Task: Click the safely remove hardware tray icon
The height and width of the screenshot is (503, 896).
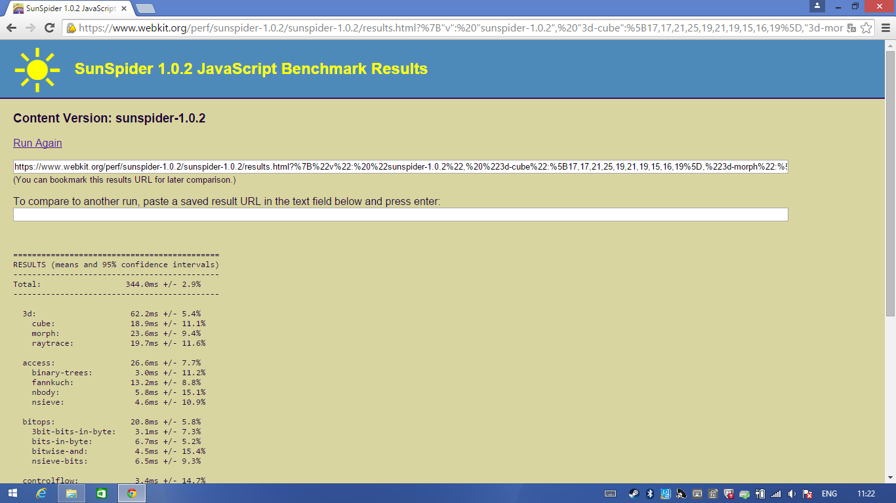Action: tap(744, 493)
